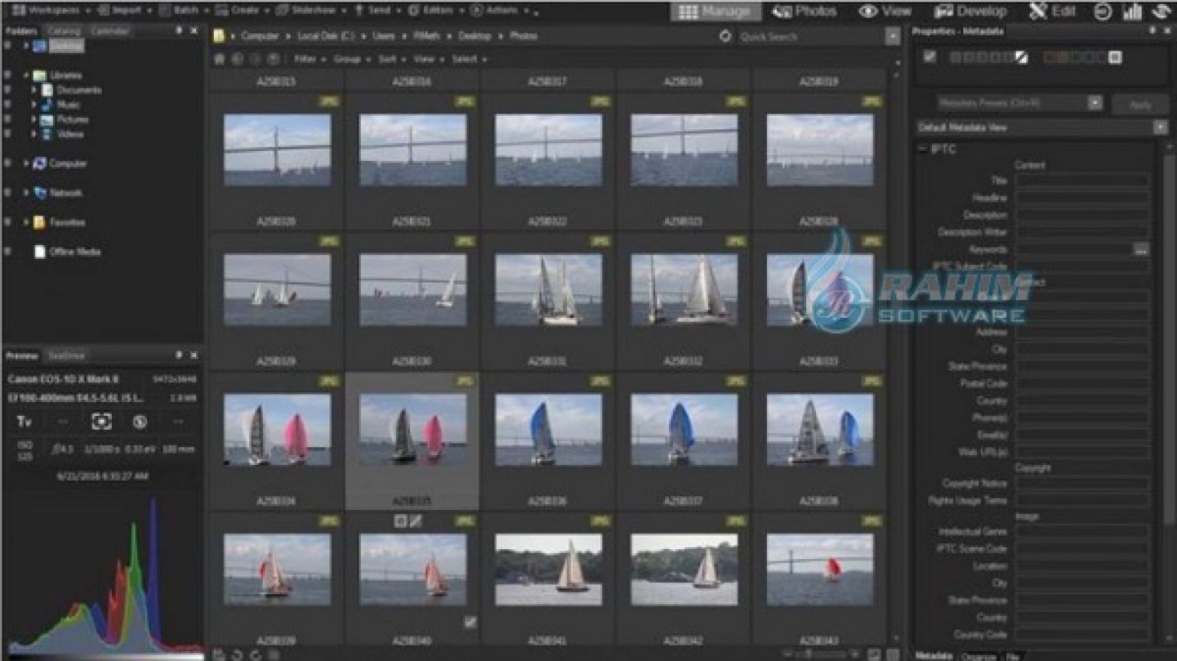This screenshot has height=661, width=1177.
Task: Collapse the IPTC metadata section
Action: click(923, 149)
